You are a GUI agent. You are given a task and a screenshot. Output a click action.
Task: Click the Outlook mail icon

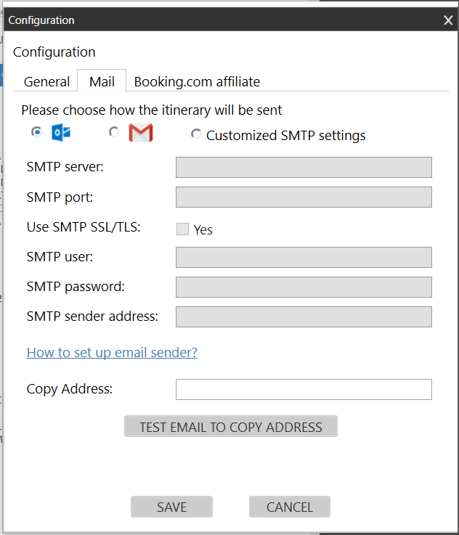(x=61, y=133)
